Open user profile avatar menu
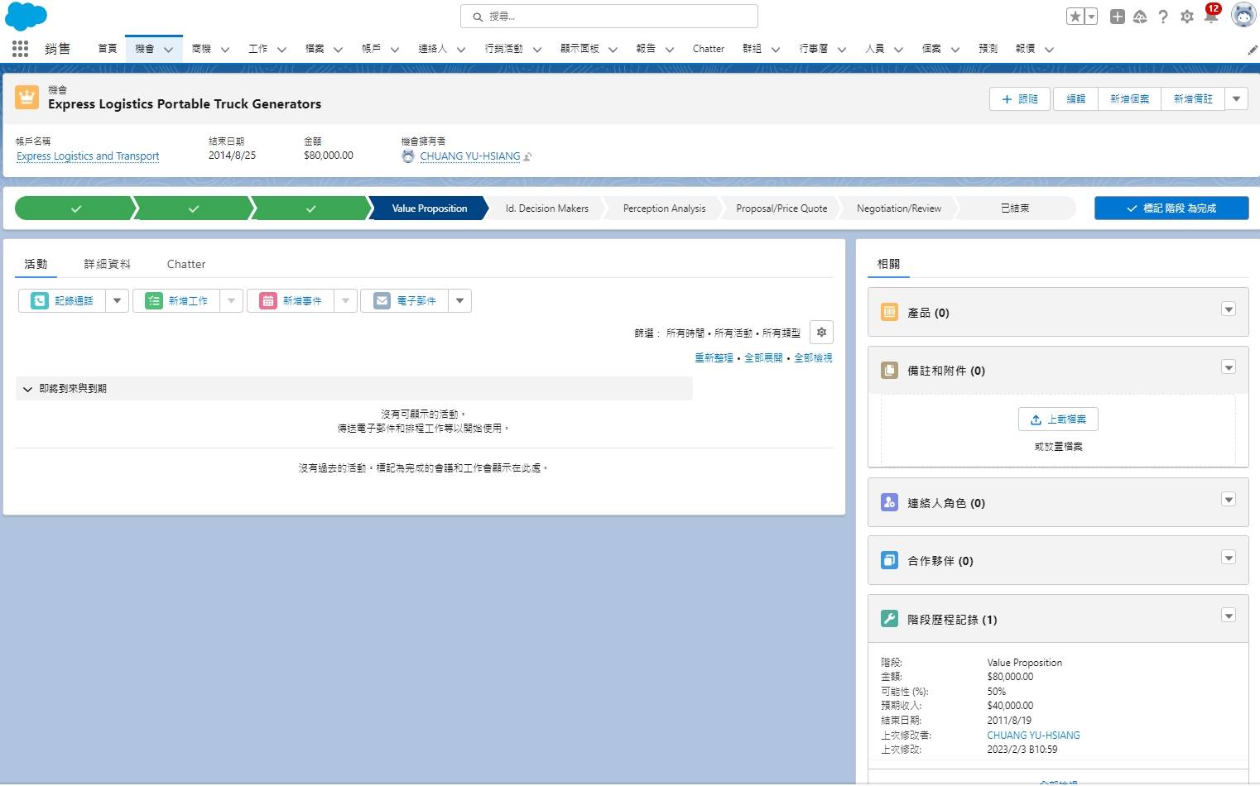The width and height of the screenshot is (1260, 786). coord(1243,15)
